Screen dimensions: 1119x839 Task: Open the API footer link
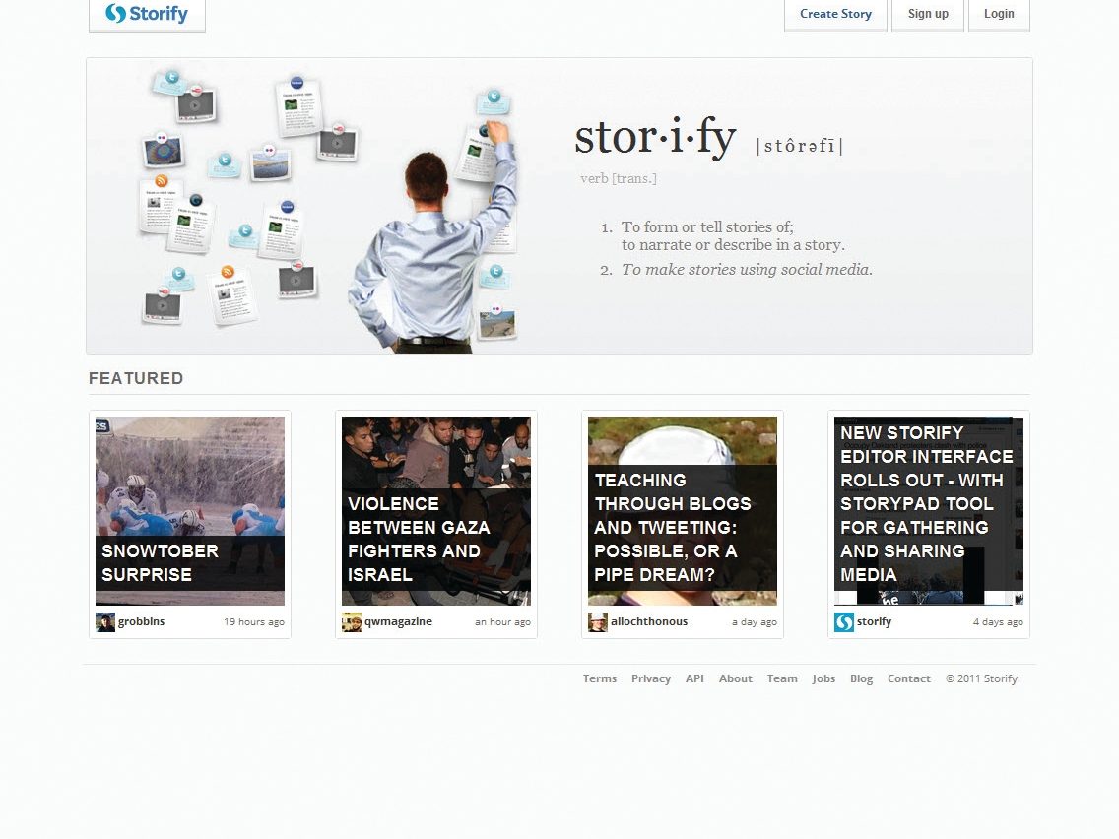pos(694,678)
